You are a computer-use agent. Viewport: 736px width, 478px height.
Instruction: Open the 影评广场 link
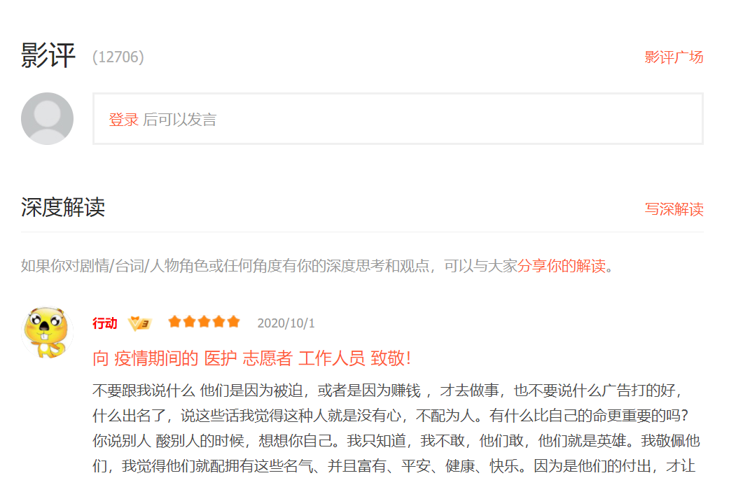pos(674,57)
